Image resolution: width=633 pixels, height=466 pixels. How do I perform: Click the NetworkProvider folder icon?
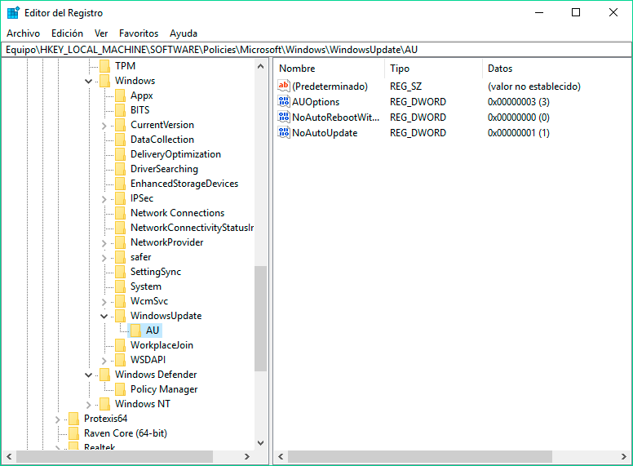(120, 242)
